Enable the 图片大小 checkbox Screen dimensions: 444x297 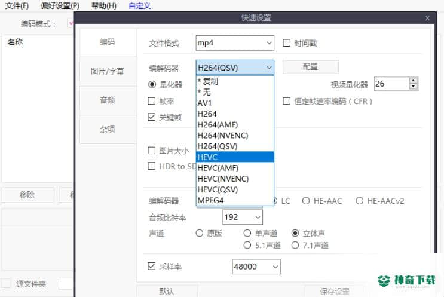(152, 151)
